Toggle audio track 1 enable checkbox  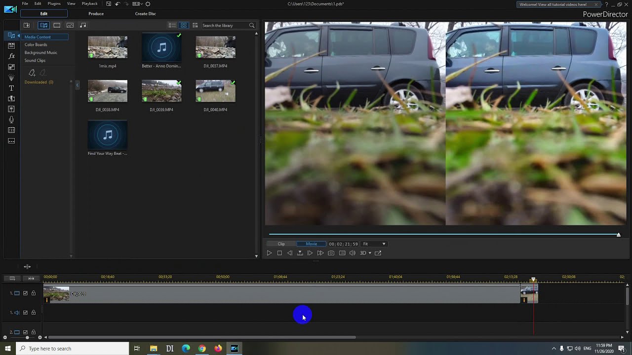26,313
